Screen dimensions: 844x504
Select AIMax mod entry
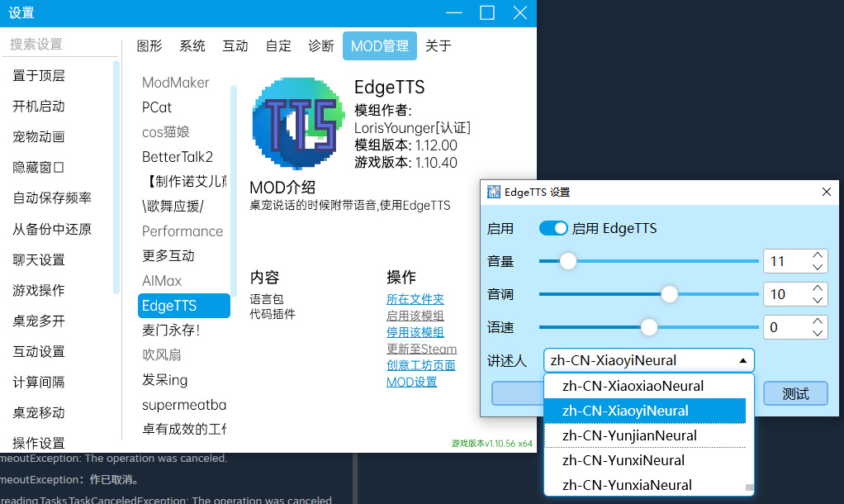click(x=183, y=281)
